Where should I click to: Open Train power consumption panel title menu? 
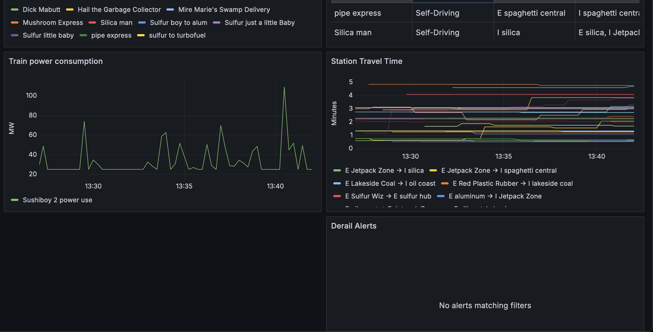click(56, 61)
